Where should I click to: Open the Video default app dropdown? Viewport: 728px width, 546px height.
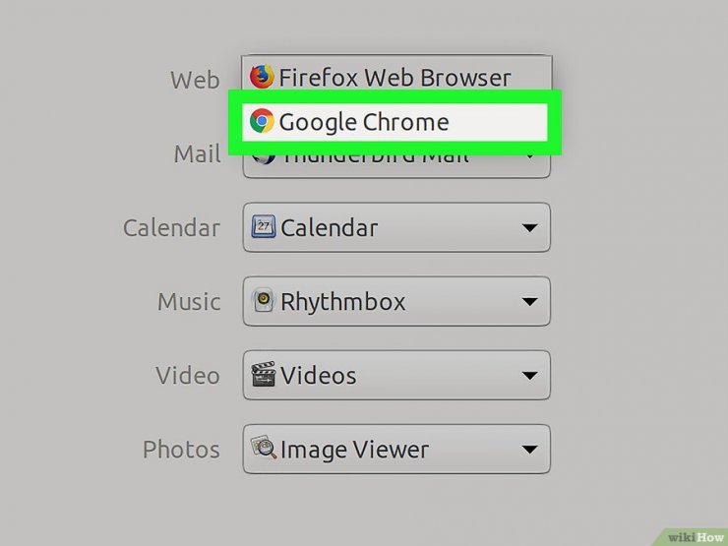coord(396,375)
